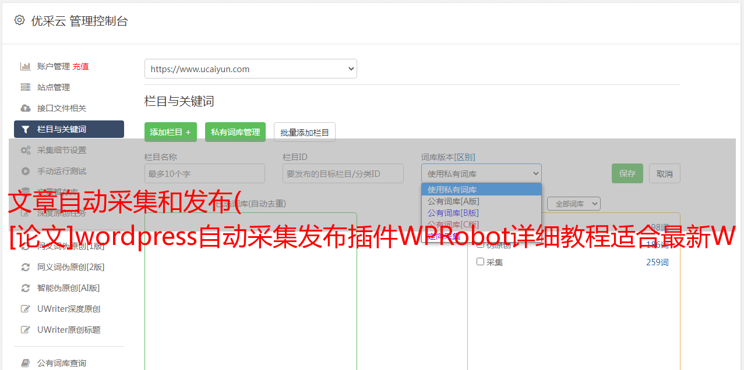Screen dimensions: 744x370
Task: Click the edit icon for UWriter原创标题
Action: (x=26, y=330)
